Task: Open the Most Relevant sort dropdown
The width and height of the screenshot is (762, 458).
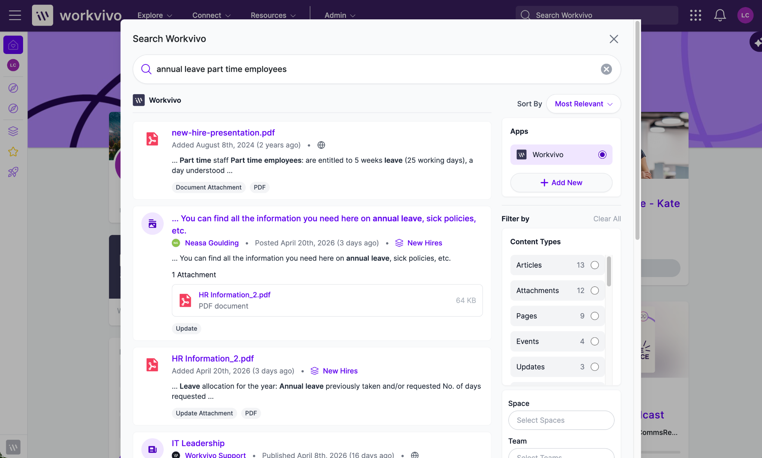Action: coord(583,104)
